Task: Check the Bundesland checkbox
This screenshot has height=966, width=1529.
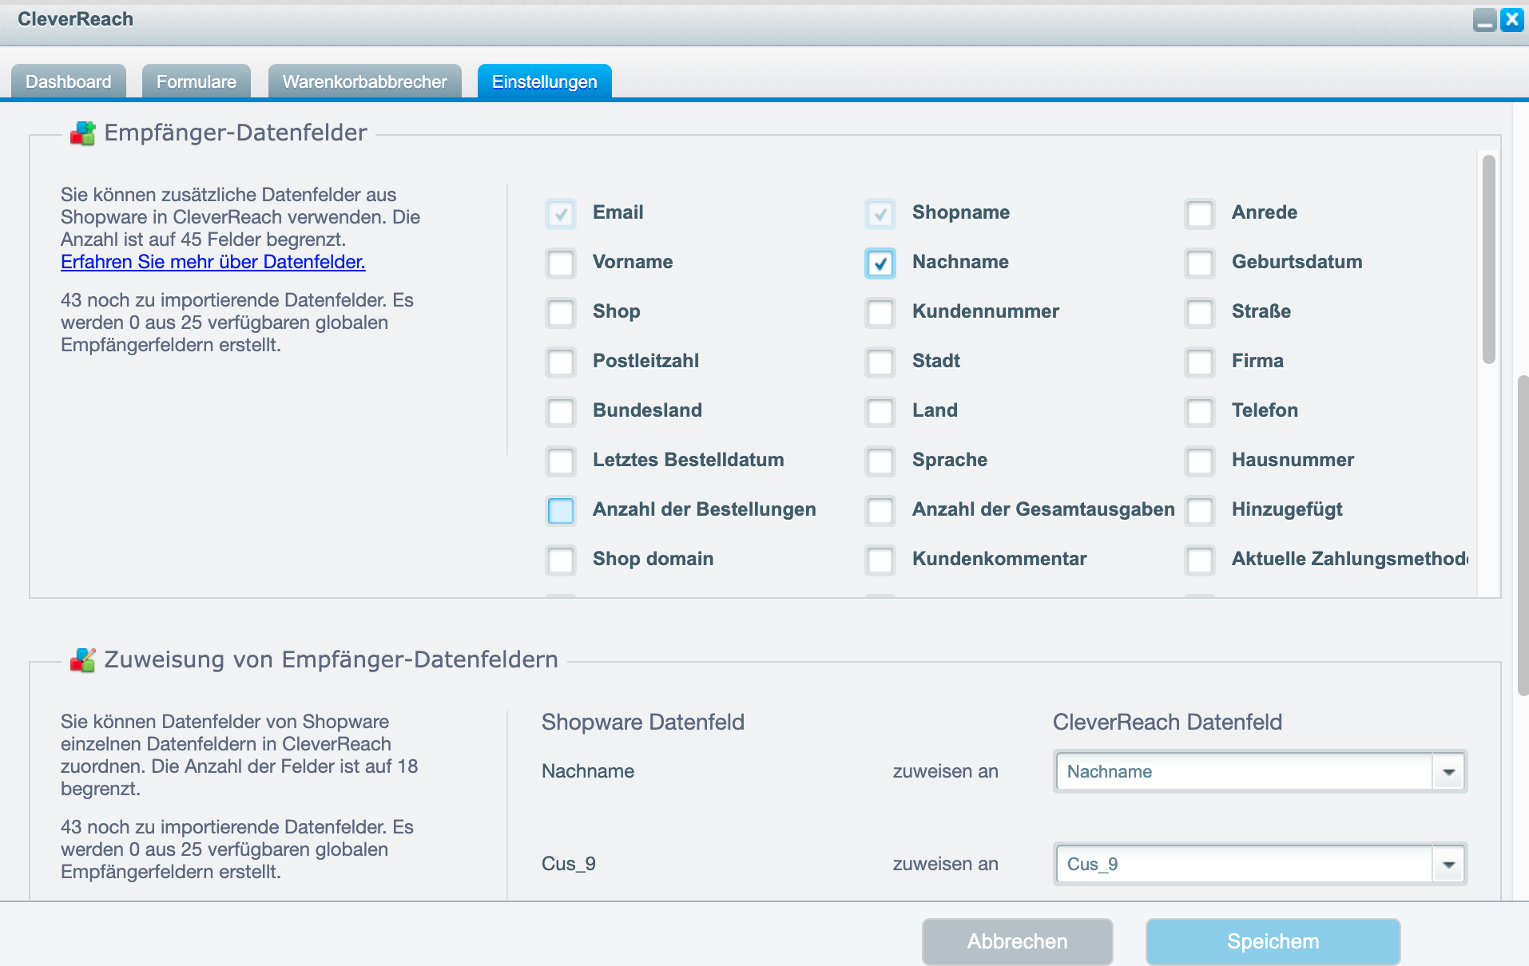Action: pos(561,411)
